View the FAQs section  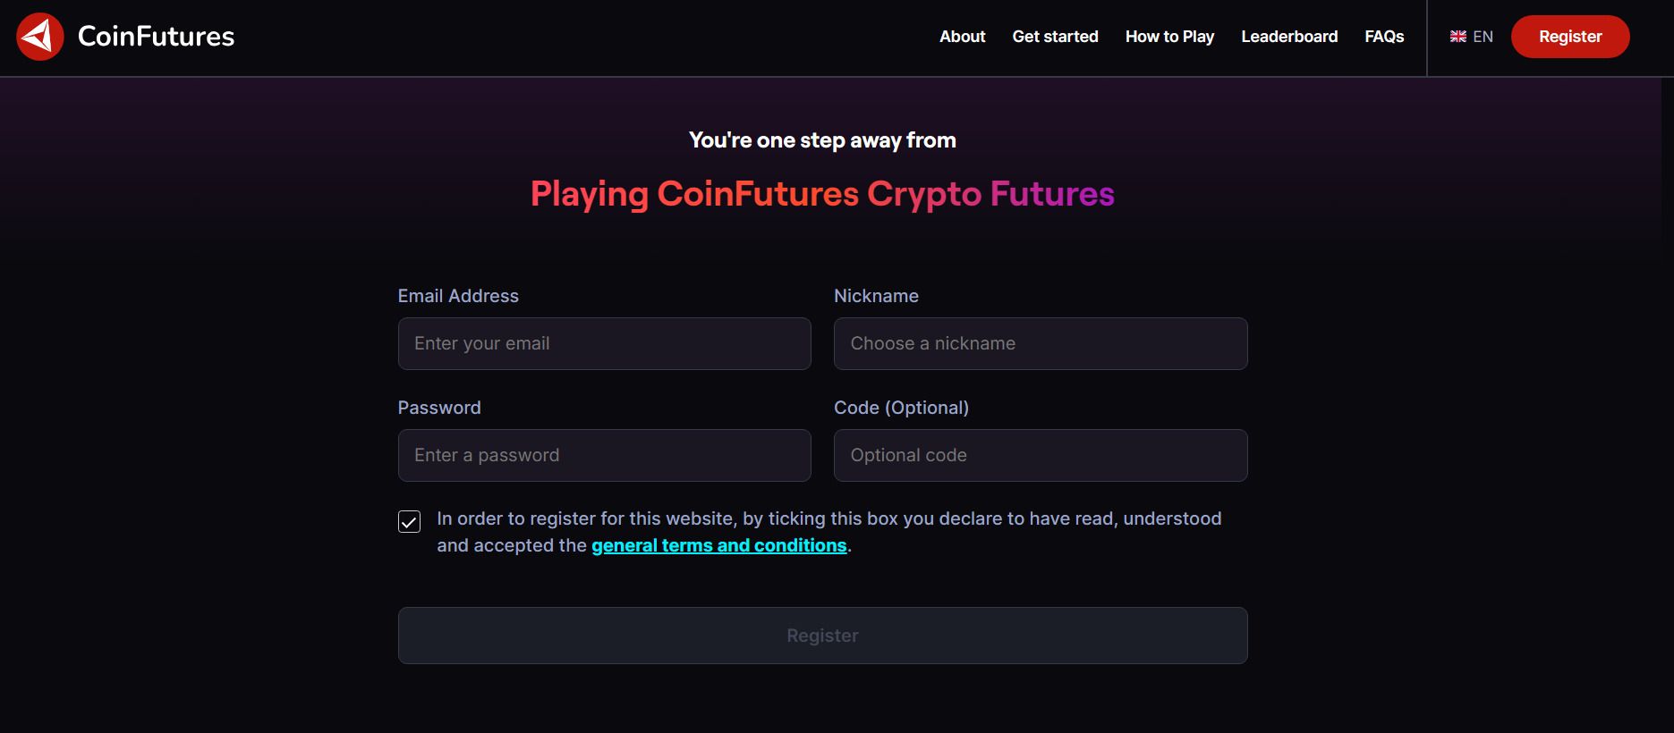pos(1384,37)
